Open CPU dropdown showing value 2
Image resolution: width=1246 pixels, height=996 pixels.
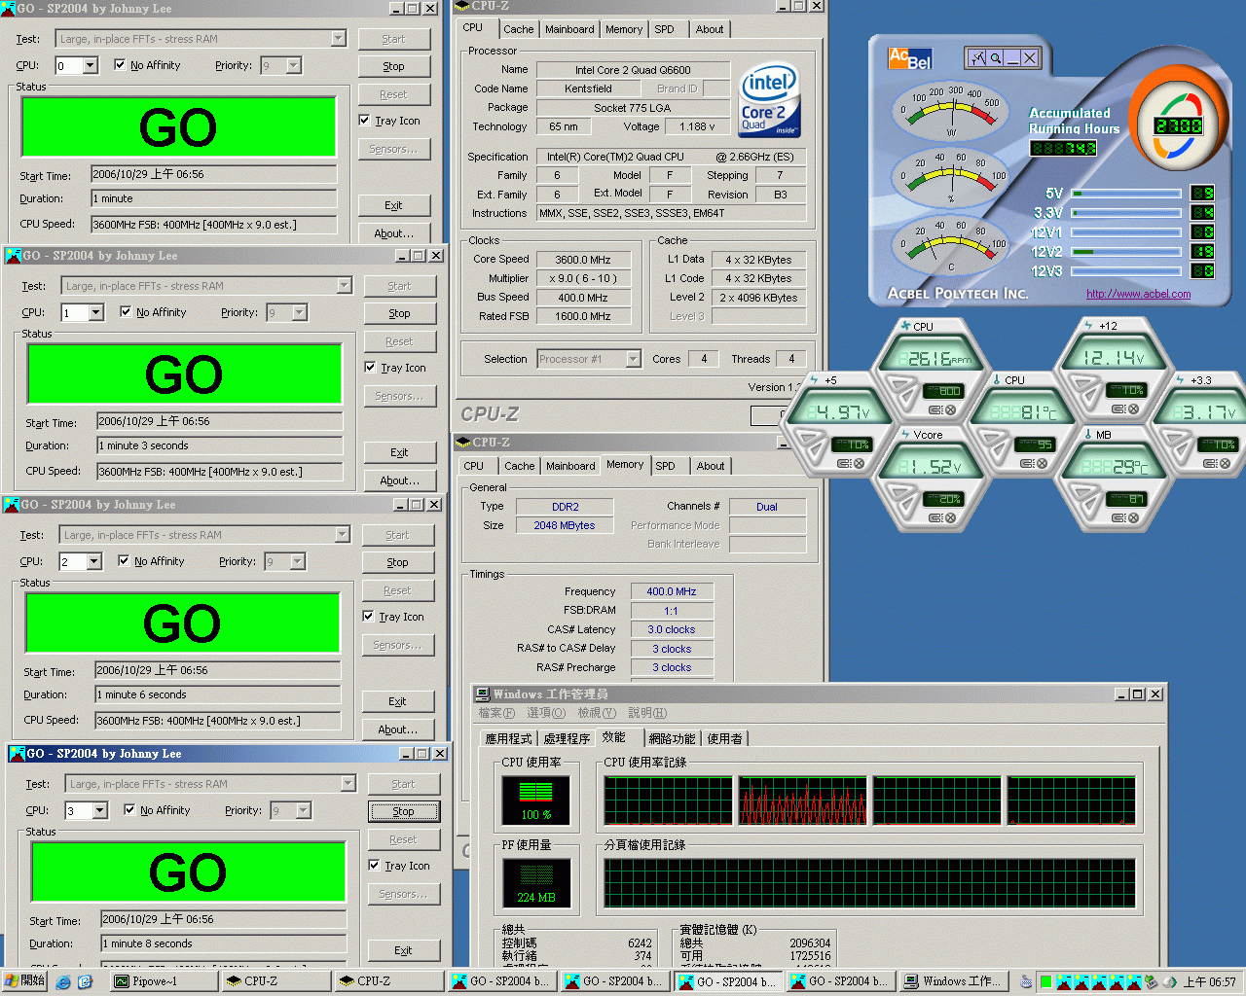coord(94,562)
